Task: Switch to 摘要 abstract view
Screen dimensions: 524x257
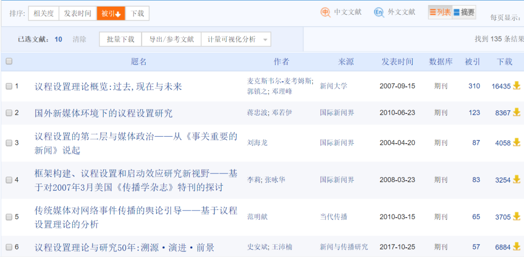Action: (464, 13)
